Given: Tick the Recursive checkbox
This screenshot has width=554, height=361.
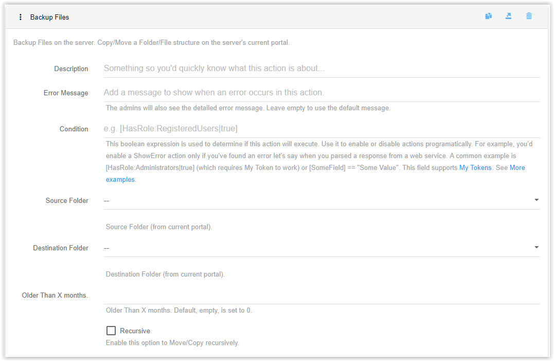Looking at the screenshot, I should coord(111,331).
